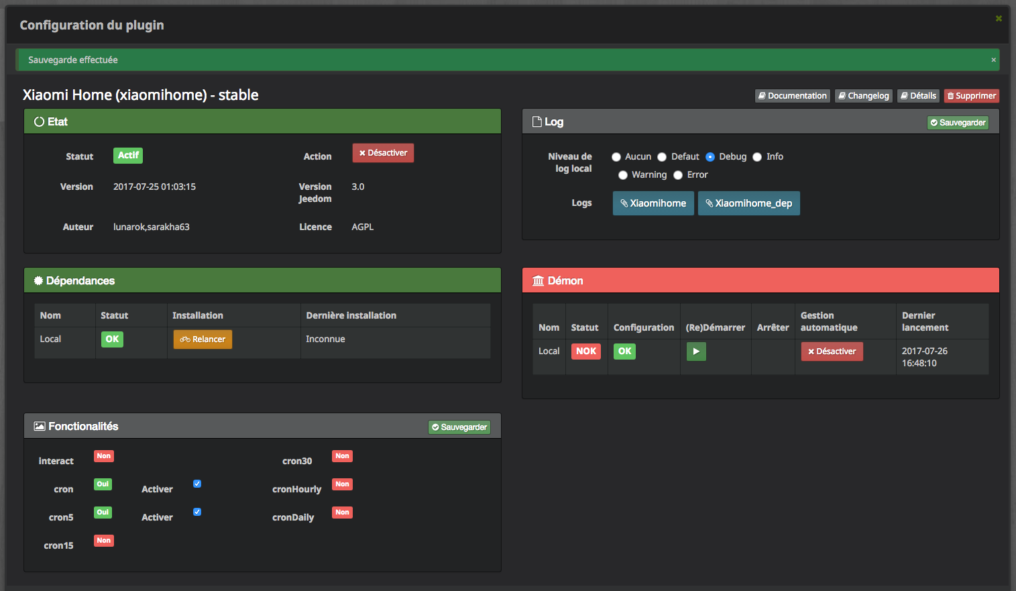
Task: Click the Xiaomi Home (xiaomihome) - stable title
Action: click(x=141, y=95)
